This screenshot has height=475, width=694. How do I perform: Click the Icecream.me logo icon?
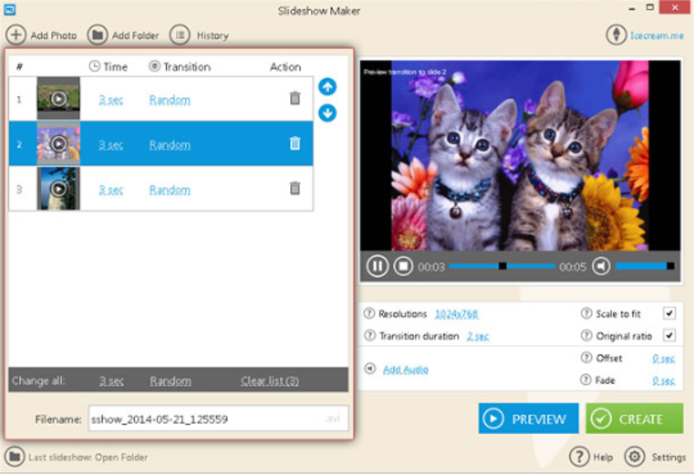(x=616, y=35)
